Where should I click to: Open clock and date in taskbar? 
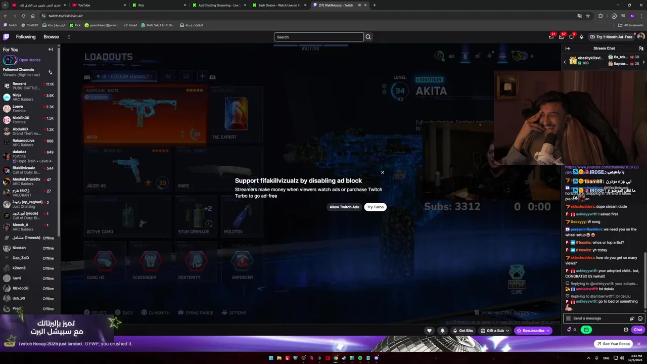click(x=636, y=358)
